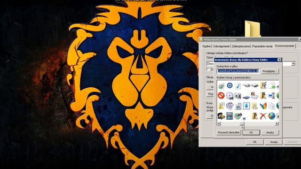Open the Udostępnianie tab
The height and width of the screenshot is (169, 301).
[x=222, y=46]
